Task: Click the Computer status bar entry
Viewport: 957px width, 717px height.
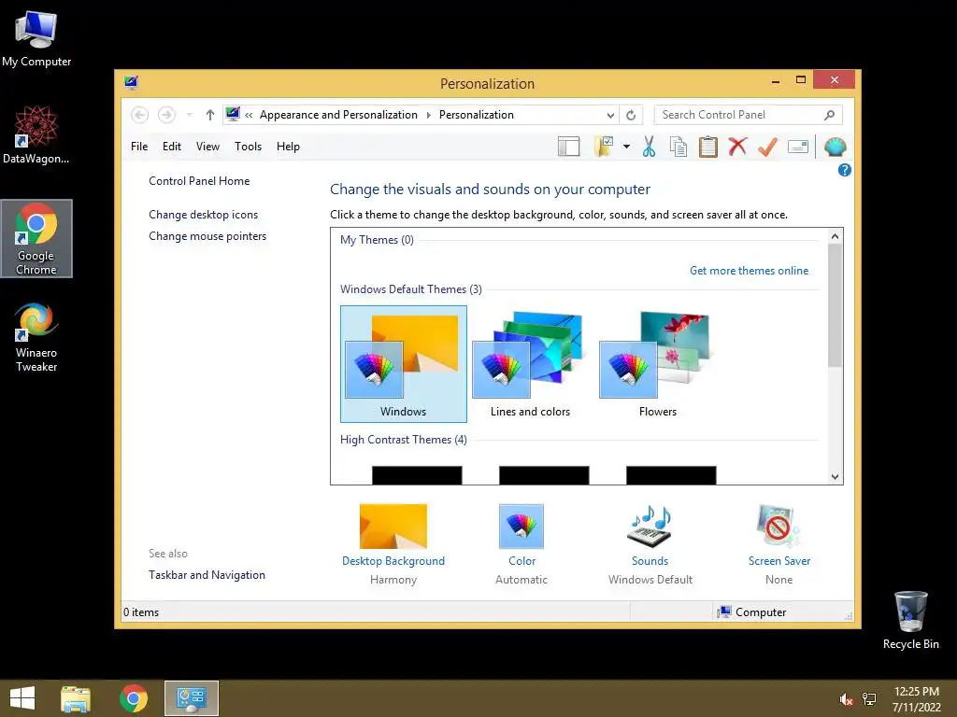Action: [752, 612]
